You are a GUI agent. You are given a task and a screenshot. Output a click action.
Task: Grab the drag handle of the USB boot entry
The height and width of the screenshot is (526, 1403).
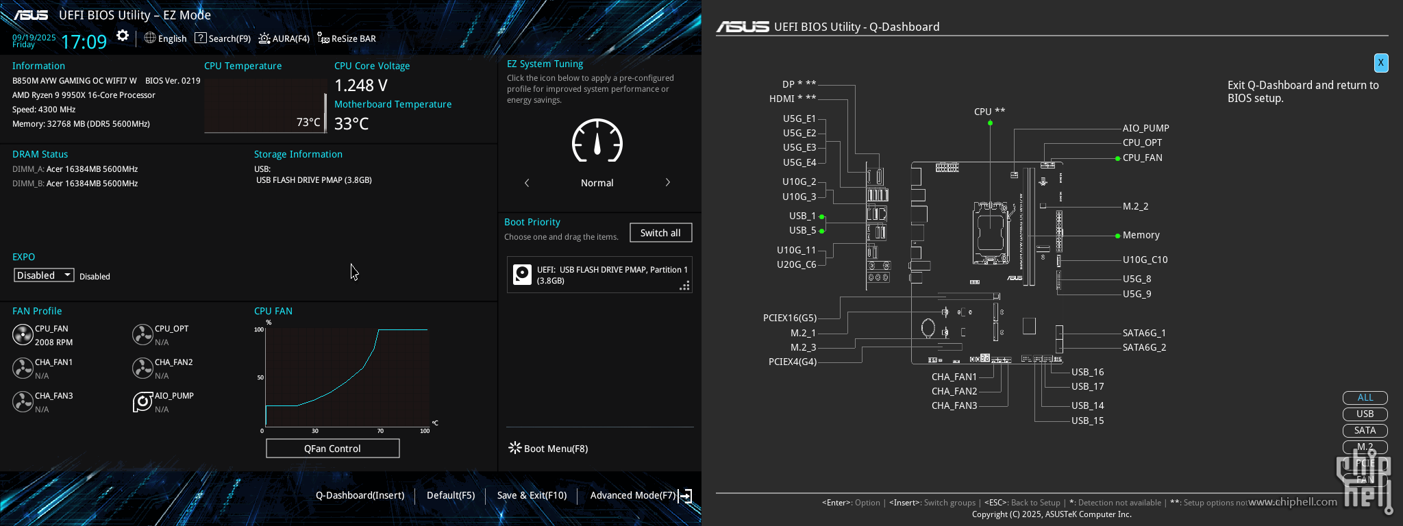(684, 286)
